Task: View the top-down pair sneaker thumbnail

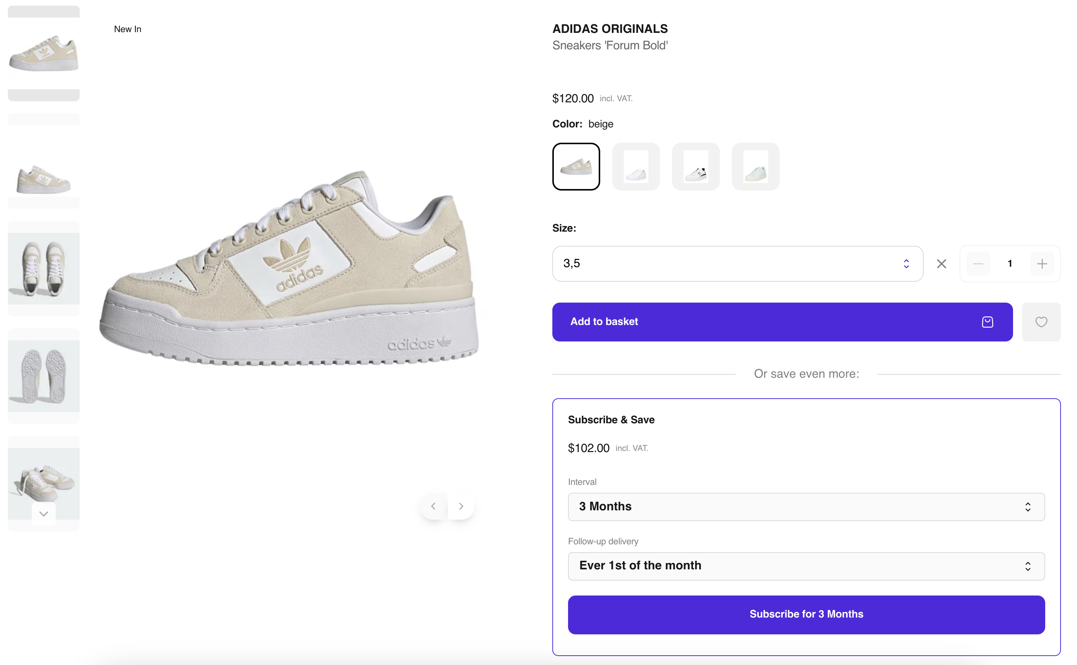Action: pos(44,268)
